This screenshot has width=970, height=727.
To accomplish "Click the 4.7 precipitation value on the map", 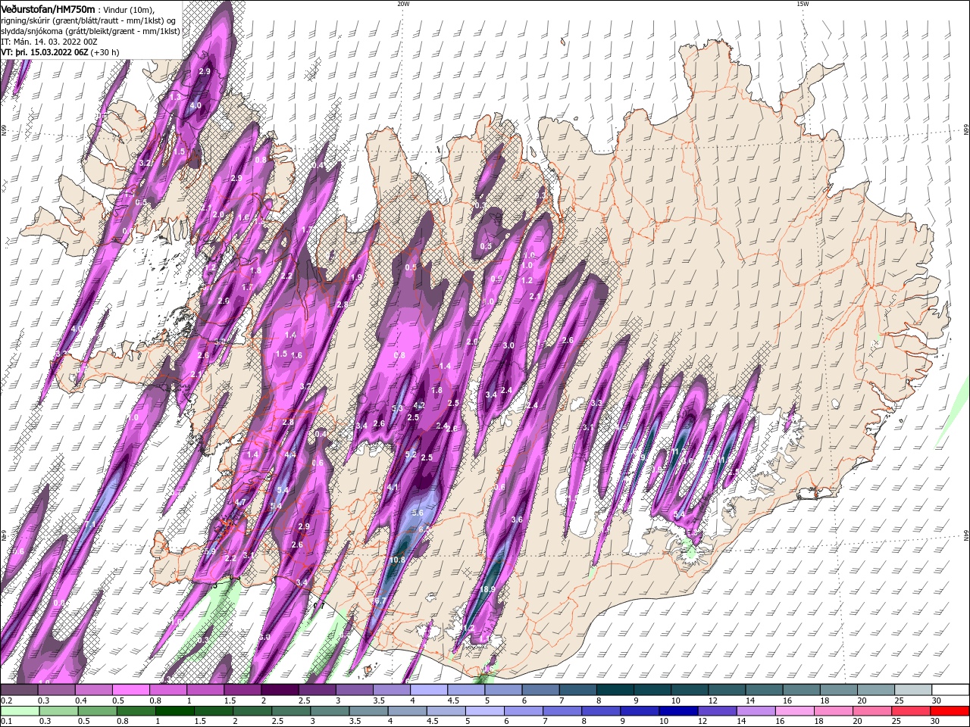I will click(240, 502).
